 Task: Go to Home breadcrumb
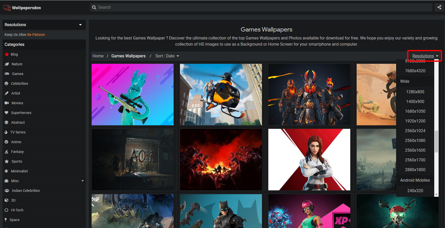[x=98, y=56]
